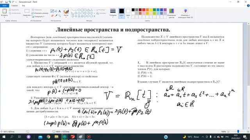Choose the purple palette color
This screenshot has width=250, height=140.
tap(165, 10)
